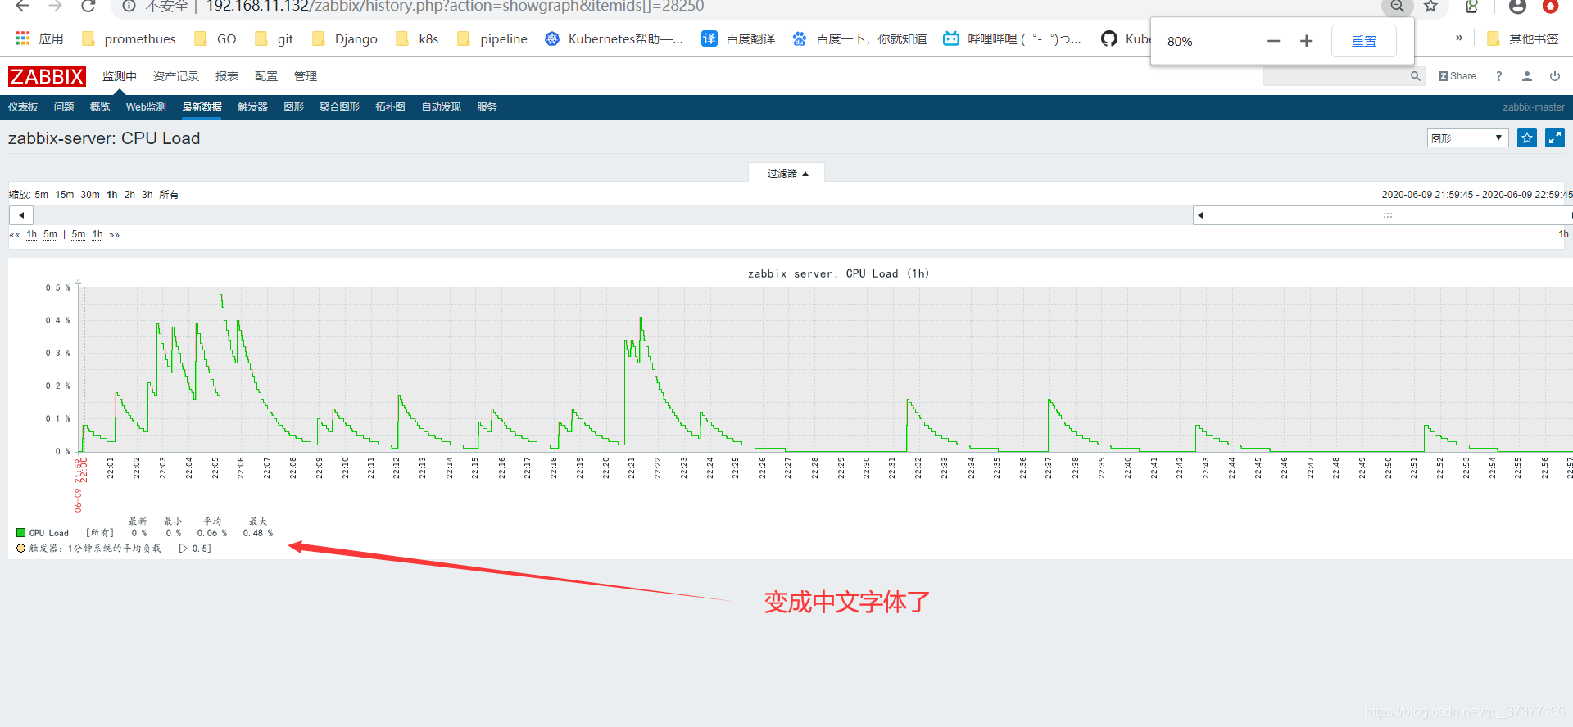Go to 拓扑图 submenu
Viewport: 1573px width, 727px height.
[390, 107]
